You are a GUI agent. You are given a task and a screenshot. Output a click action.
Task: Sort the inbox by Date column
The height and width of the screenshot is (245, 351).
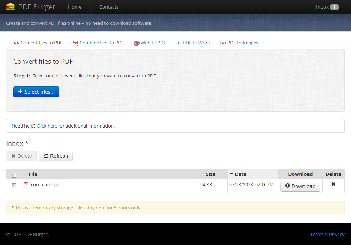point(240,174)
